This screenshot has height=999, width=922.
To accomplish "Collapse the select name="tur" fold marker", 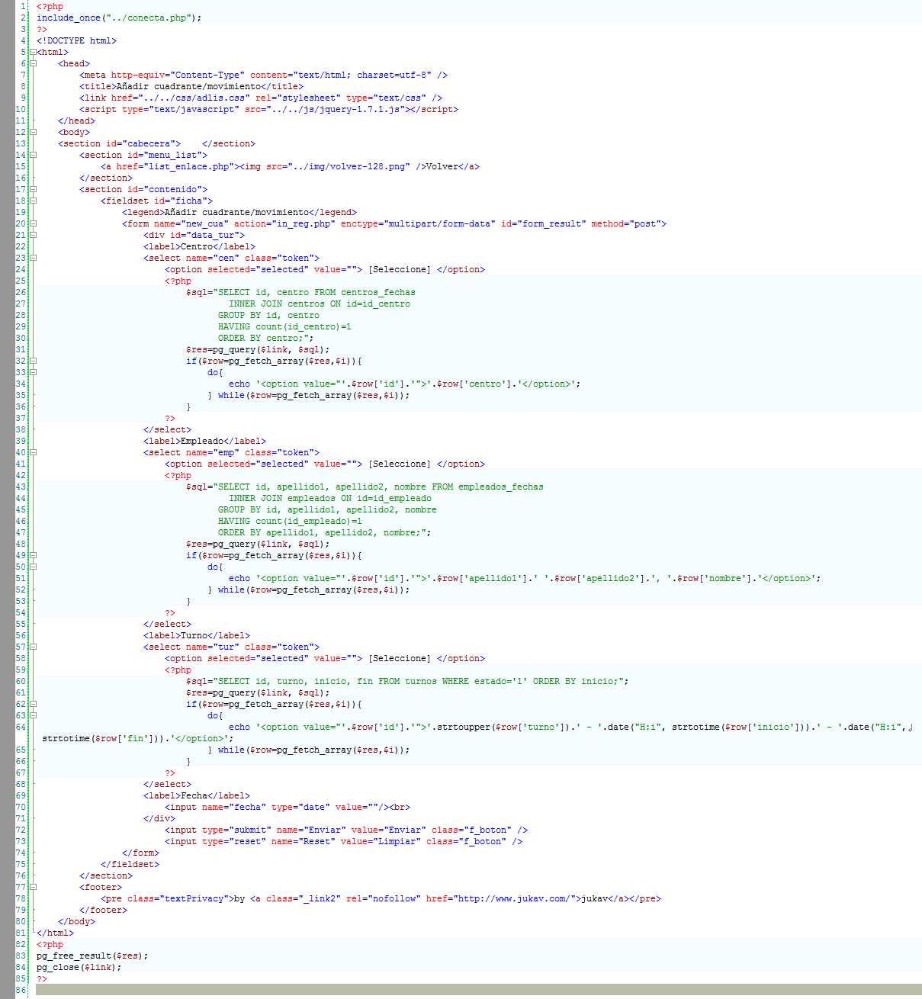I will point(33,647).
